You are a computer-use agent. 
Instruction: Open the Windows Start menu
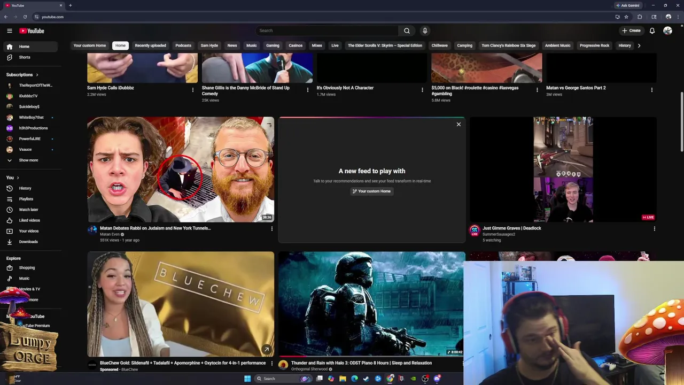pyautogui.click(x=247, y=379)
